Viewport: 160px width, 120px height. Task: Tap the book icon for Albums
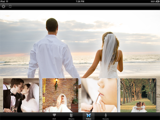[x=71, y=115]
